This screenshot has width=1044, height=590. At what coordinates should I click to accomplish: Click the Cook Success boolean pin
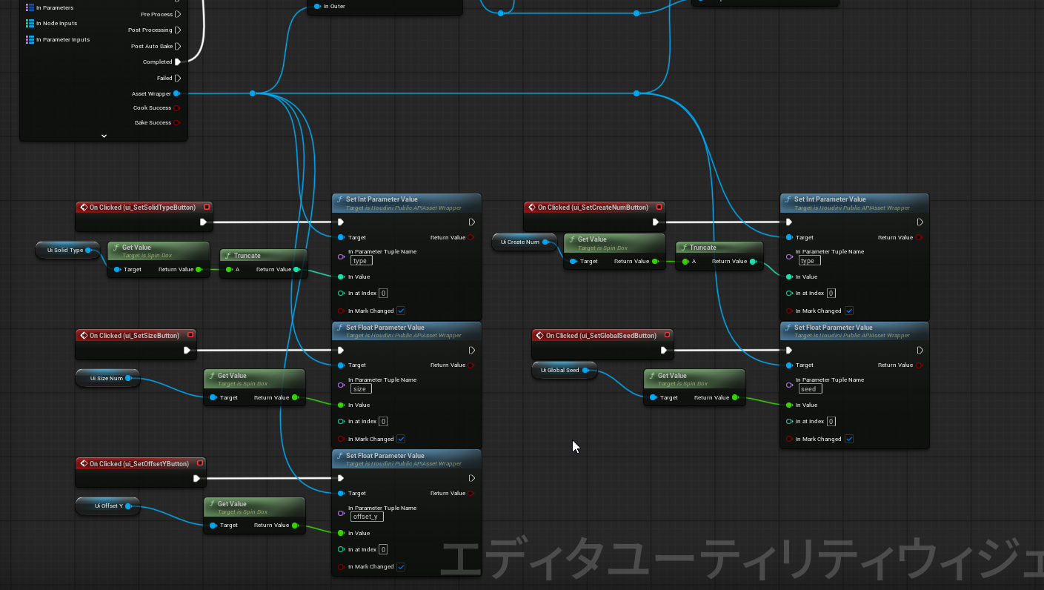tap(177, 108)
